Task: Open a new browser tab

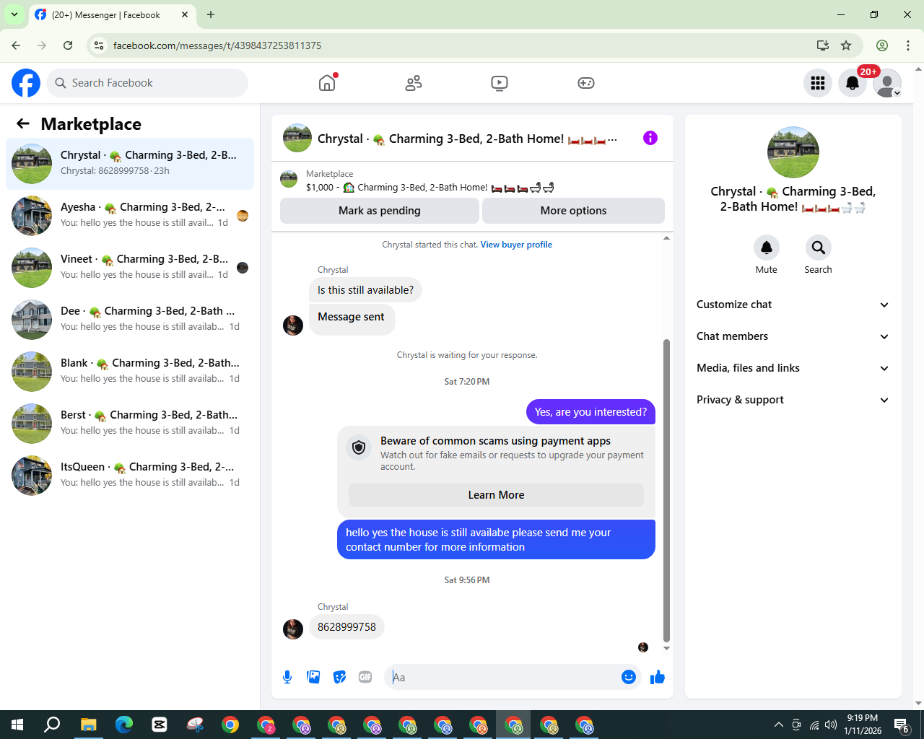Action: click(x=211, y=14)
